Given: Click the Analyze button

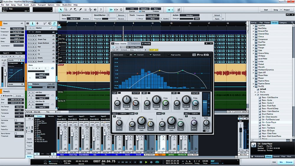Looking at the screenshot, I should pyautogui.click(x=86, y=19).
